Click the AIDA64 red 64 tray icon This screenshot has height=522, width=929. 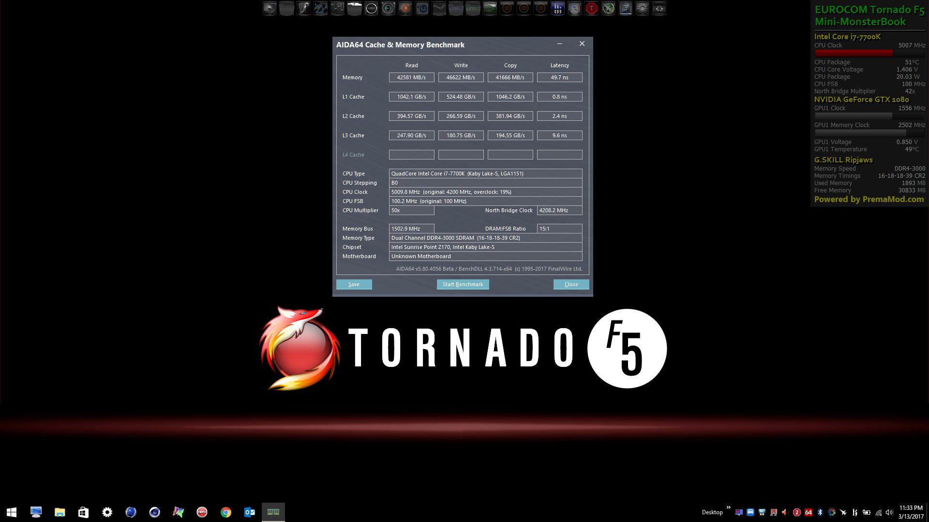click(809, 512)
